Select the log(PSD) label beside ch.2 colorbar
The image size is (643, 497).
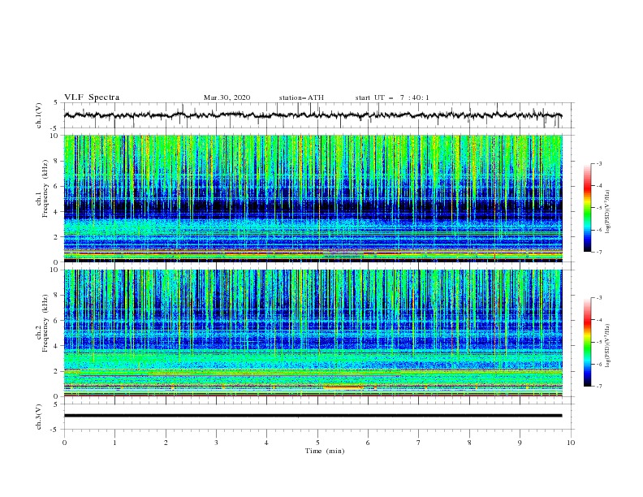(608, 346)
